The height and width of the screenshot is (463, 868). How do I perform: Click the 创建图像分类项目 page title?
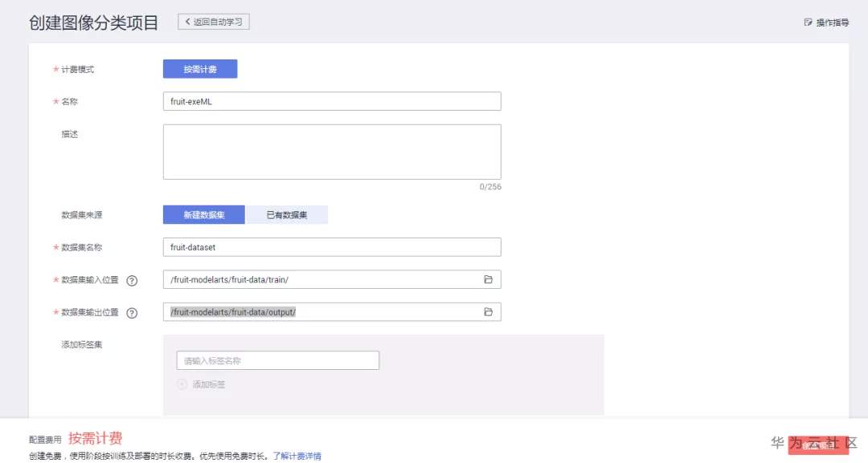(93, 22)
